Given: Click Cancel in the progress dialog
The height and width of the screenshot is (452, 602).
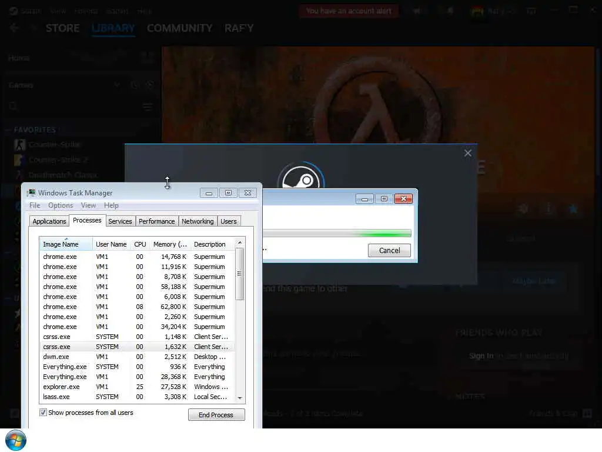Looking at the screenshot, I should coord(389,251).
